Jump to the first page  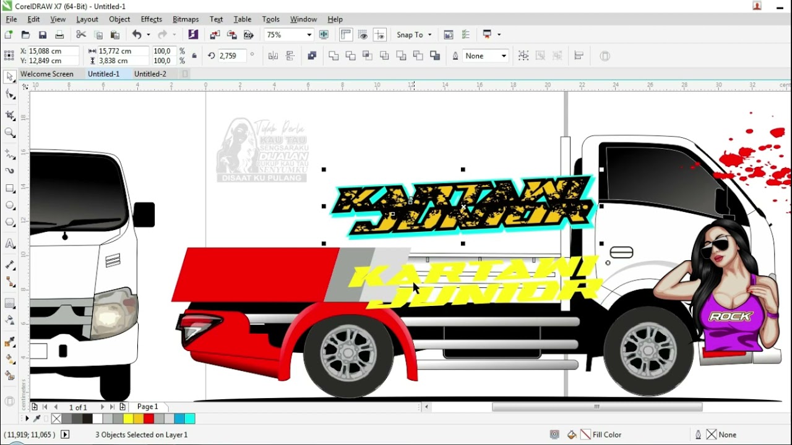[x=45, y=407]
